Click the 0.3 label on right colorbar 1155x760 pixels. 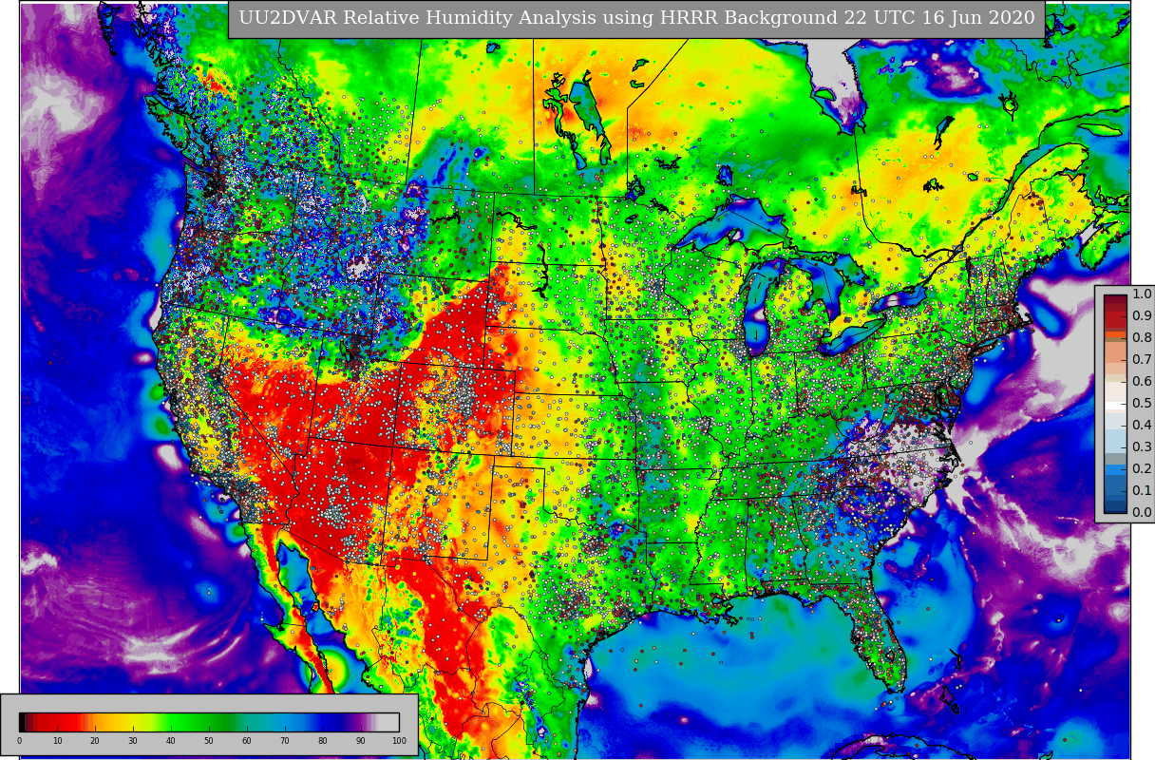pos(1142,447)
